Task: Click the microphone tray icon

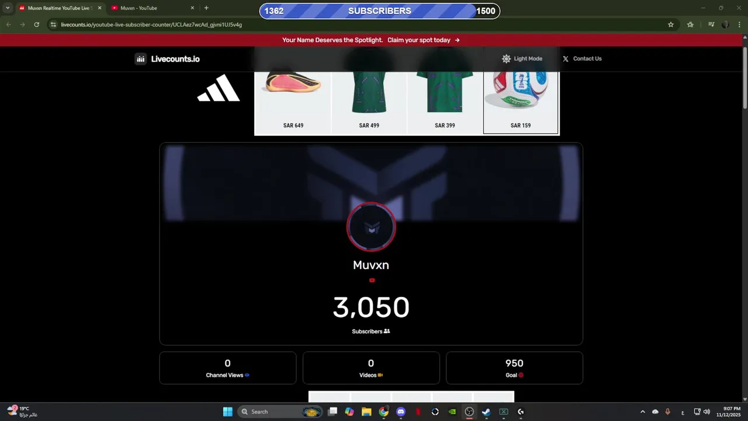Action: tap(667, 412)
